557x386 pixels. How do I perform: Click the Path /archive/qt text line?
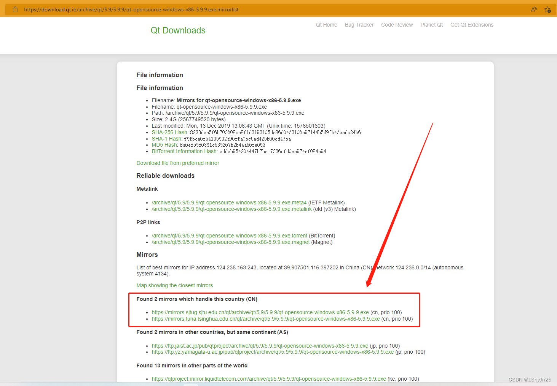point(228,113)
